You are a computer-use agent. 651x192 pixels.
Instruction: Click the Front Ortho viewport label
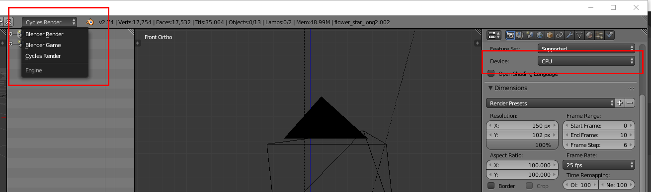[x=159, y=37]
